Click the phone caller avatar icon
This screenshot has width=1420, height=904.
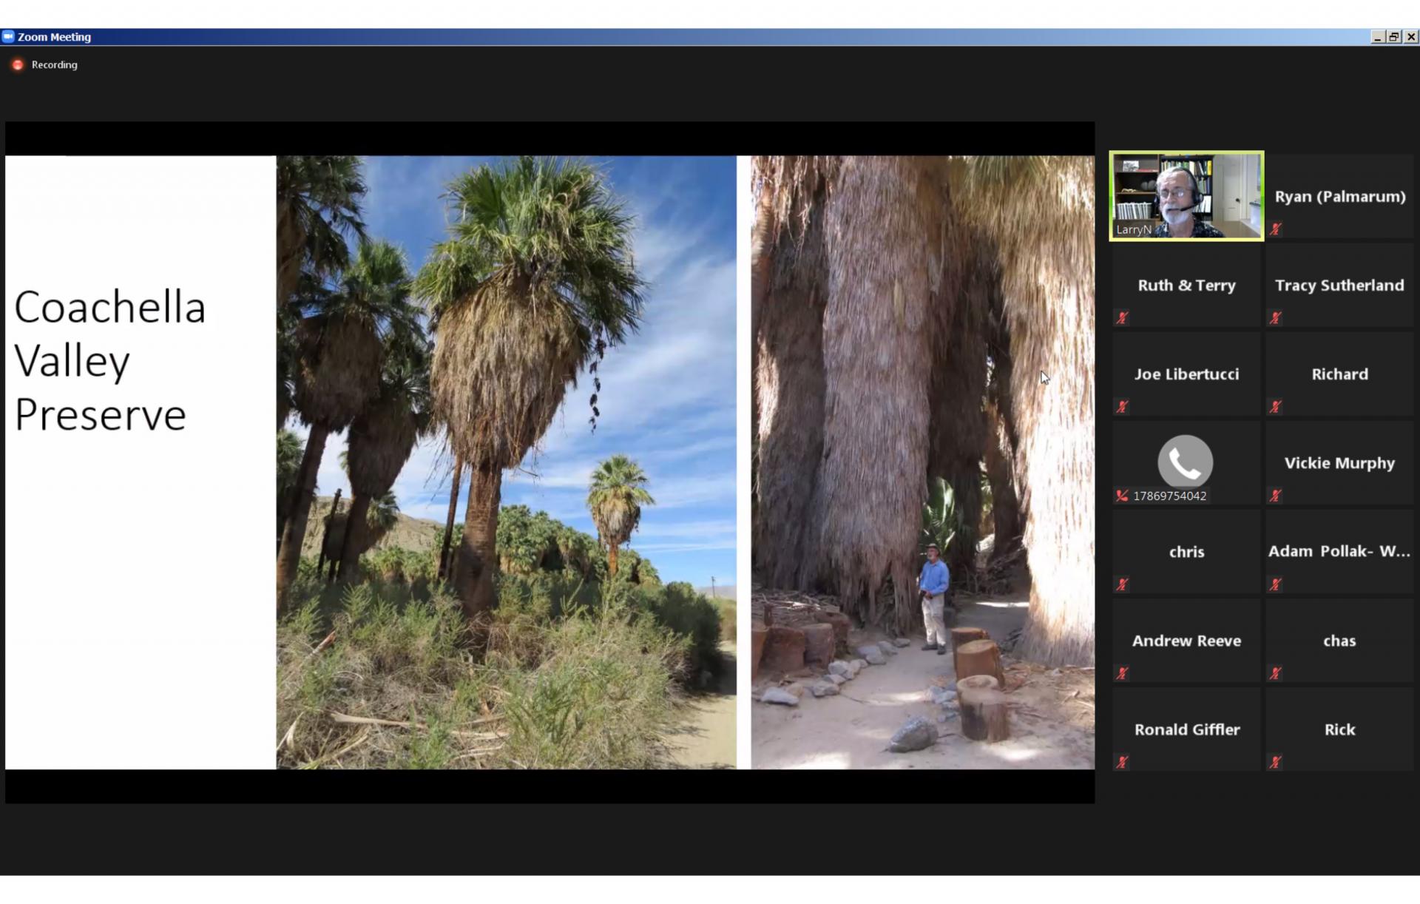1185,462
